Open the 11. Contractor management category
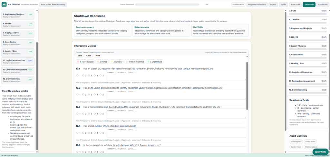Image resolution: width=330 pixels, height=157 pixels. pyautogui.click(x=18, y=71)
